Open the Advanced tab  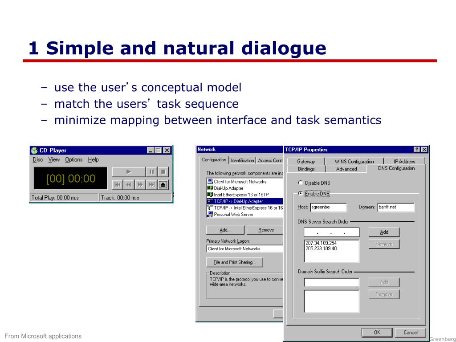(346, 169)
